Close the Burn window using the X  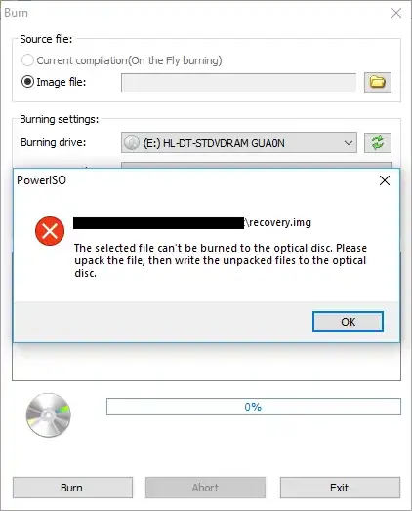(x=396, y=13)
